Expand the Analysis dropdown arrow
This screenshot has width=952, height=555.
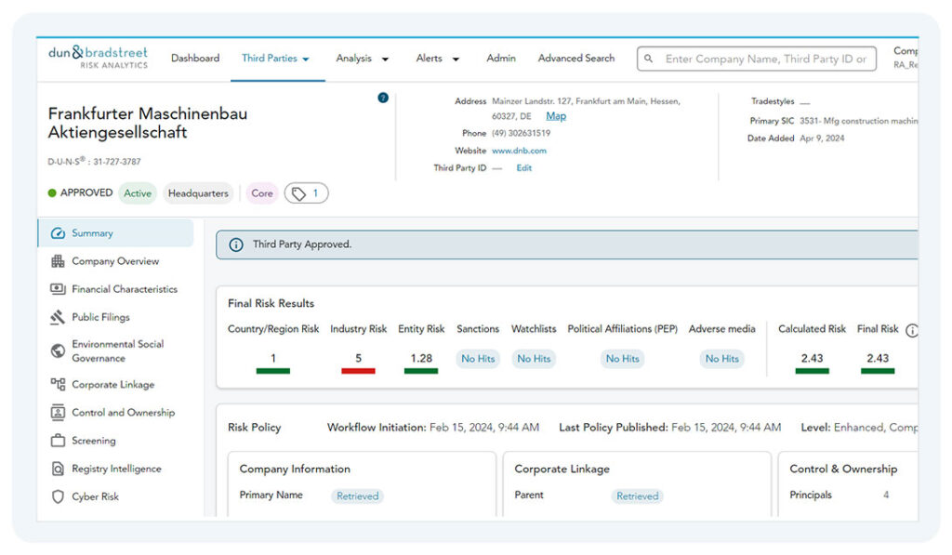pos(385,59)
